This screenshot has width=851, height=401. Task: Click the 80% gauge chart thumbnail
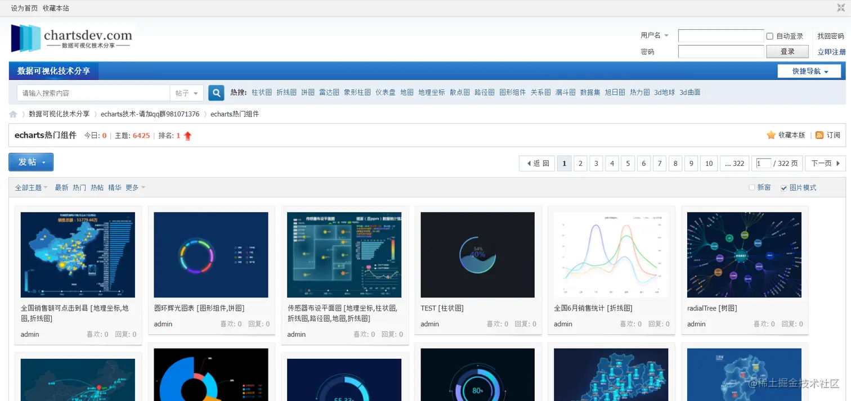(x=477, y=375)
